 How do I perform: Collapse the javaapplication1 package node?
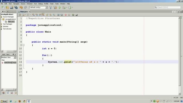[1, 19]
